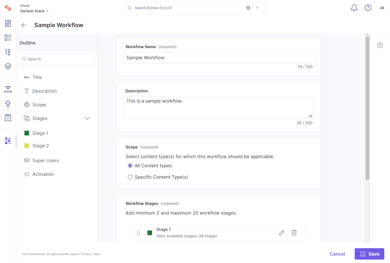Click 'Next available stages: All stages' text
Viewport: 390px width, 263px height.
pyautogui.click(x=187, y=236)
